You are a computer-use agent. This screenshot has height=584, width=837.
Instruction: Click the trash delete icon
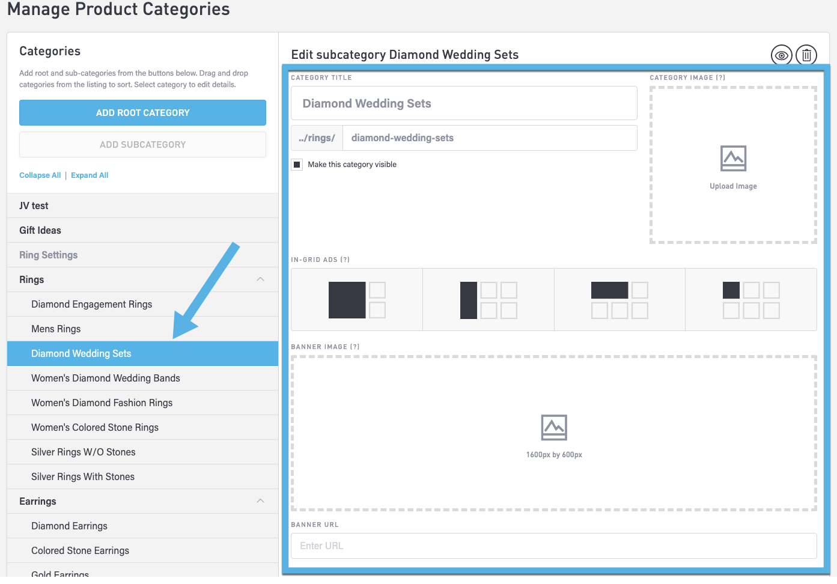pyautogui.click(x=806, y=56)
